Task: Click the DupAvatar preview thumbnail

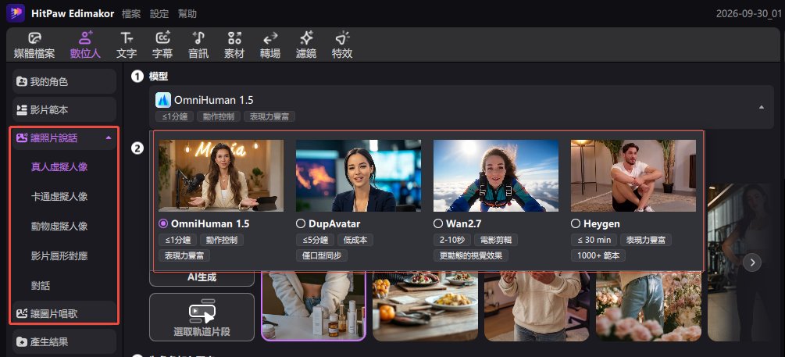Action: tap(359, 176)
